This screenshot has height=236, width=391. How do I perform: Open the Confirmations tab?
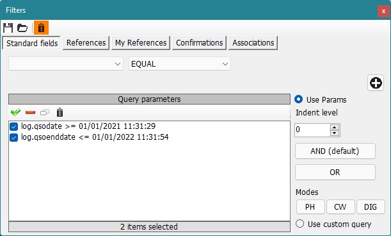[199, 43]
